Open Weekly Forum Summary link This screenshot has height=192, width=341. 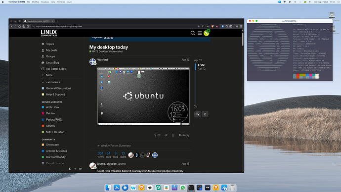114,145
